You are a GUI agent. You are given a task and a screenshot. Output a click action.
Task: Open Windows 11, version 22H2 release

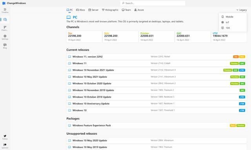(156, 57)
